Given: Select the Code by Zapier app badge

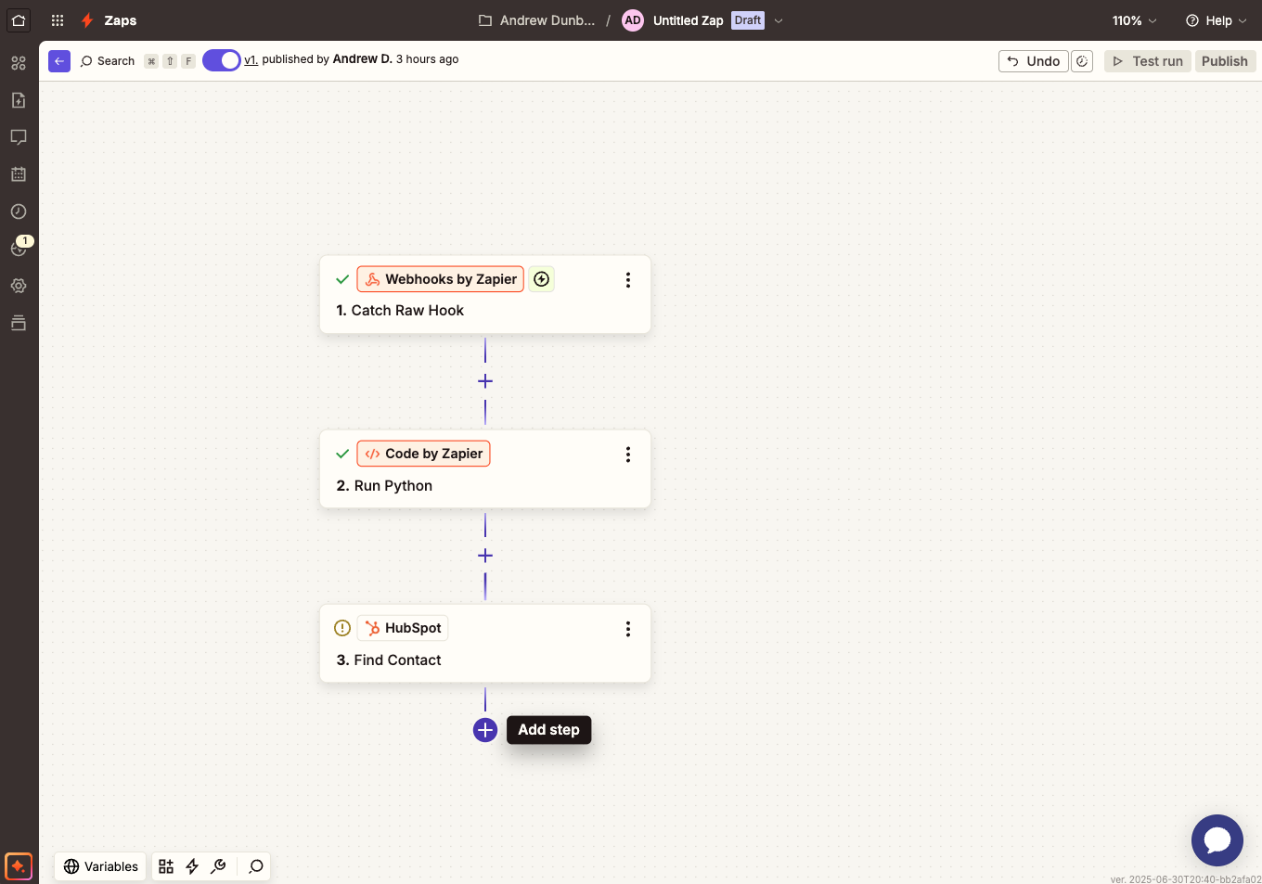Looking at the screenshot, I should point(423,454).
